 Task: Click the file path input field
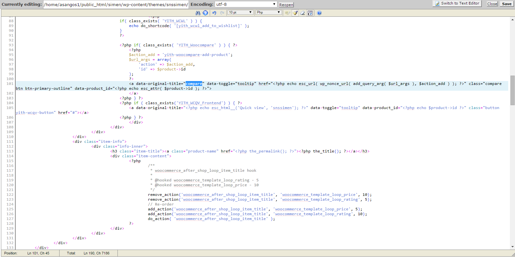pos(116,5)
